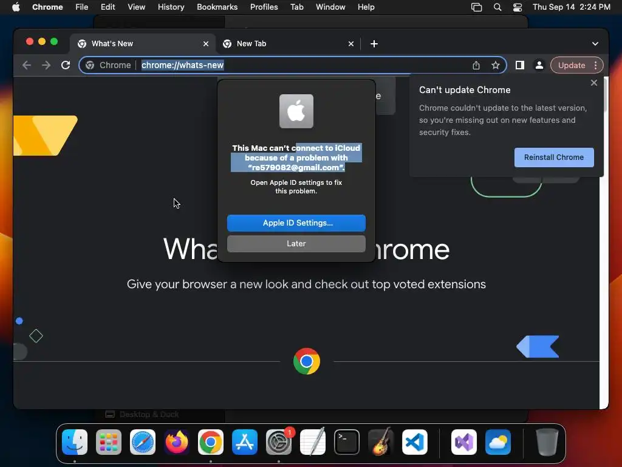
Task: Click the Can't update Chrome heading
Action: point(465,90)
